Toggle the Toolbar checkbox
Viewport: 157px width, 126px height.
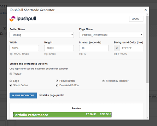point(11,74)
